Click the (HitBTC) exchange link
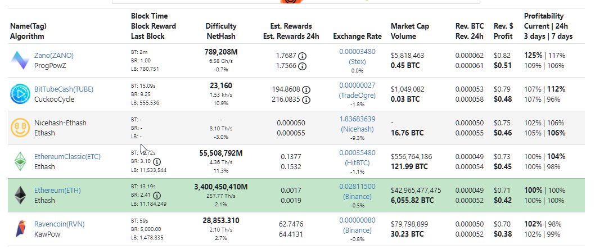 (357, 162)
